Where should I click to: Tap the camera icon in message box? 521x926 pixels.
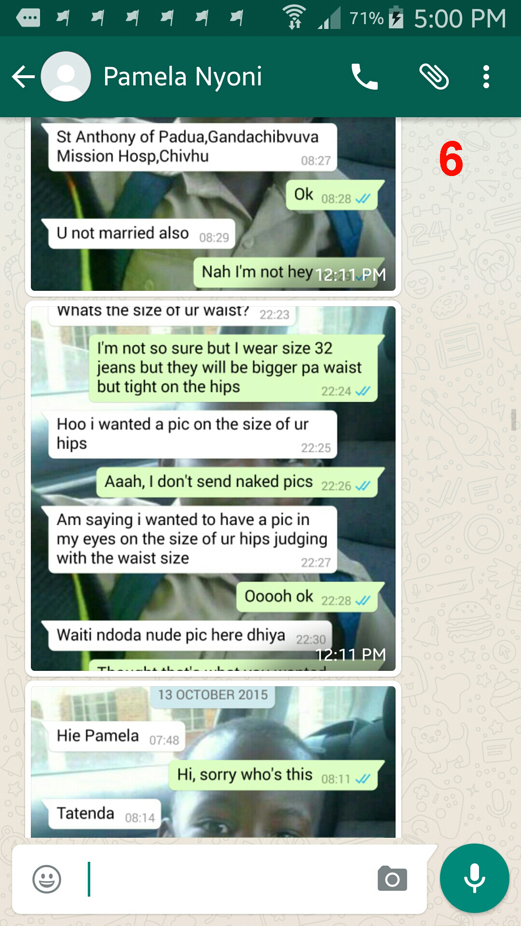click(x=392, y=878)
